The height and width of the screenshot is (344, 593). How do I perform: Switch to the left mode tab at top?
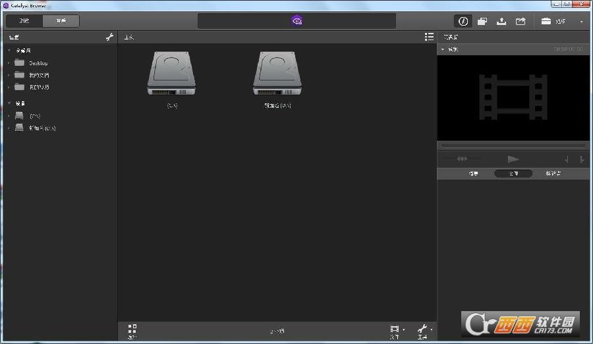tap(24, 21)
